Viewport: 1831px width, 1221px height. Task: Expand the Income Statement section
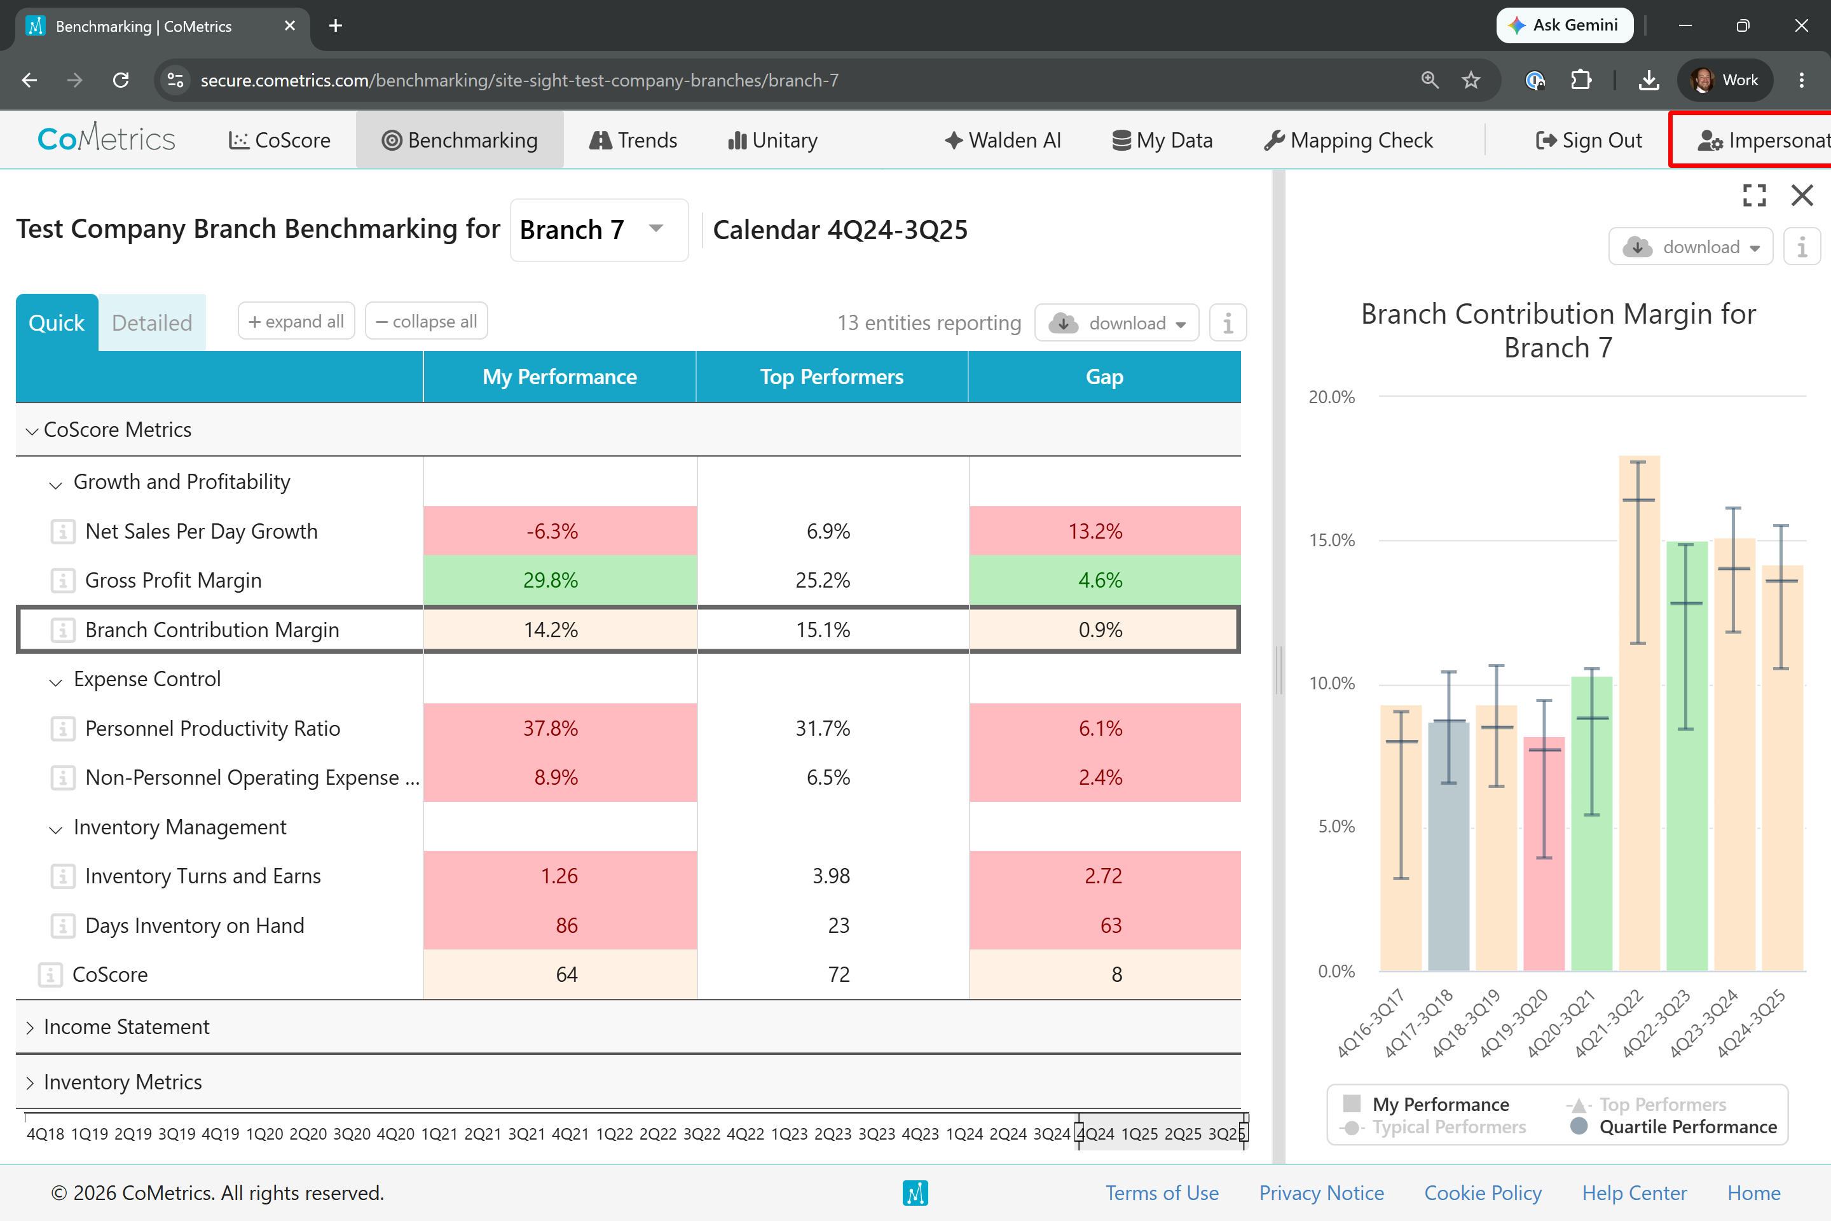click(31, 1027)
